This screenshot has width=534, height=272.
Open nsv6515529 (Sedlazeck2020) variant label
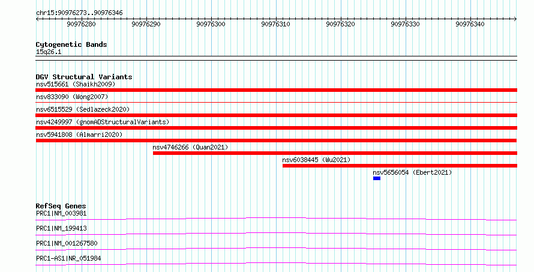click(83, 109)
